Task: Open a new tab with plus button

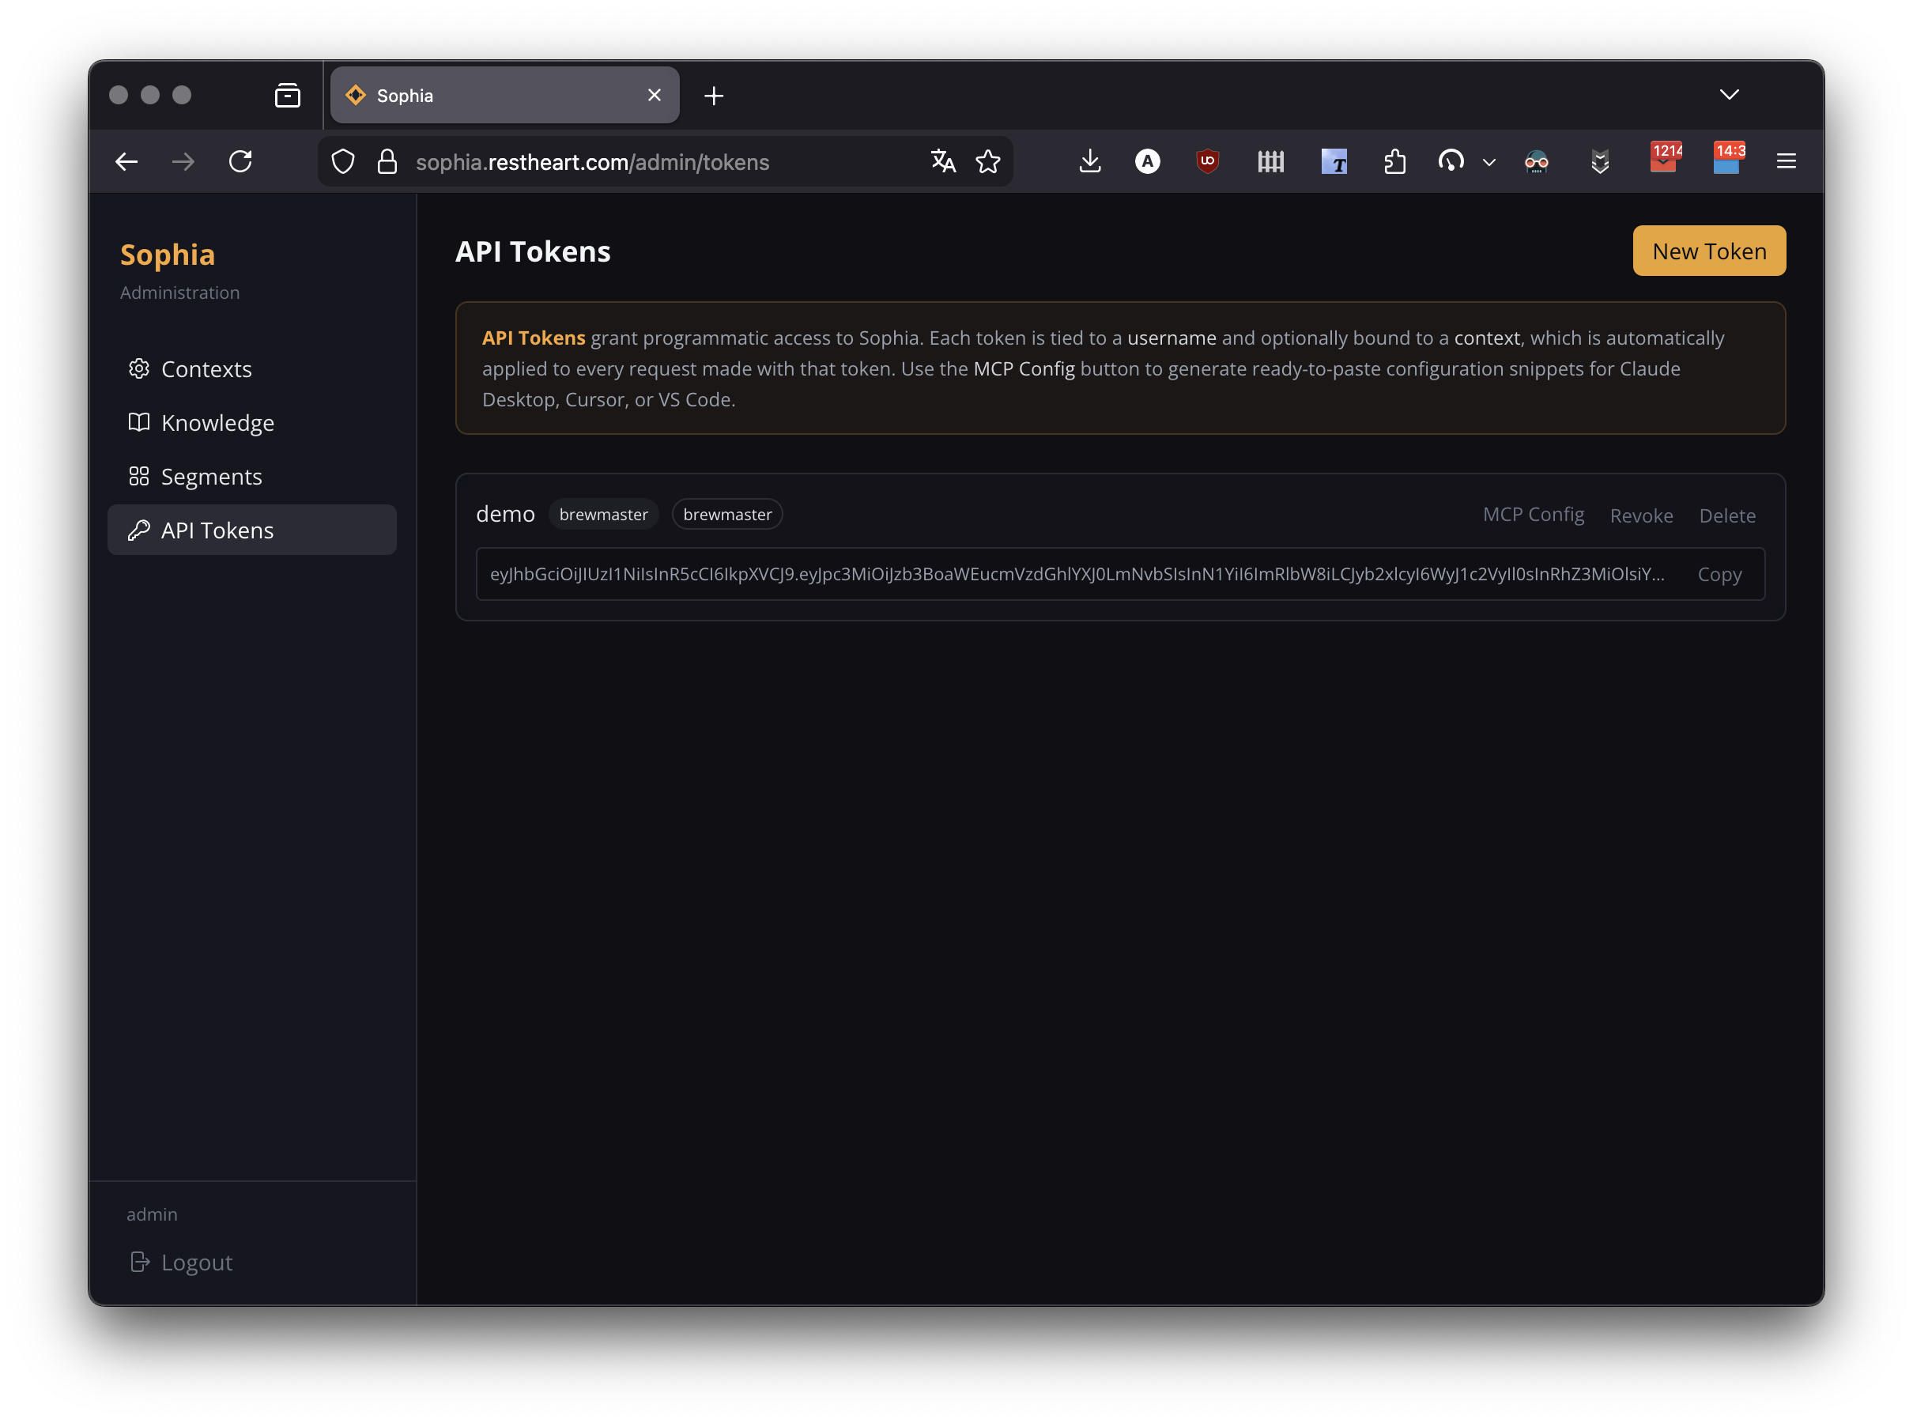Action: [x=713, y=96]
